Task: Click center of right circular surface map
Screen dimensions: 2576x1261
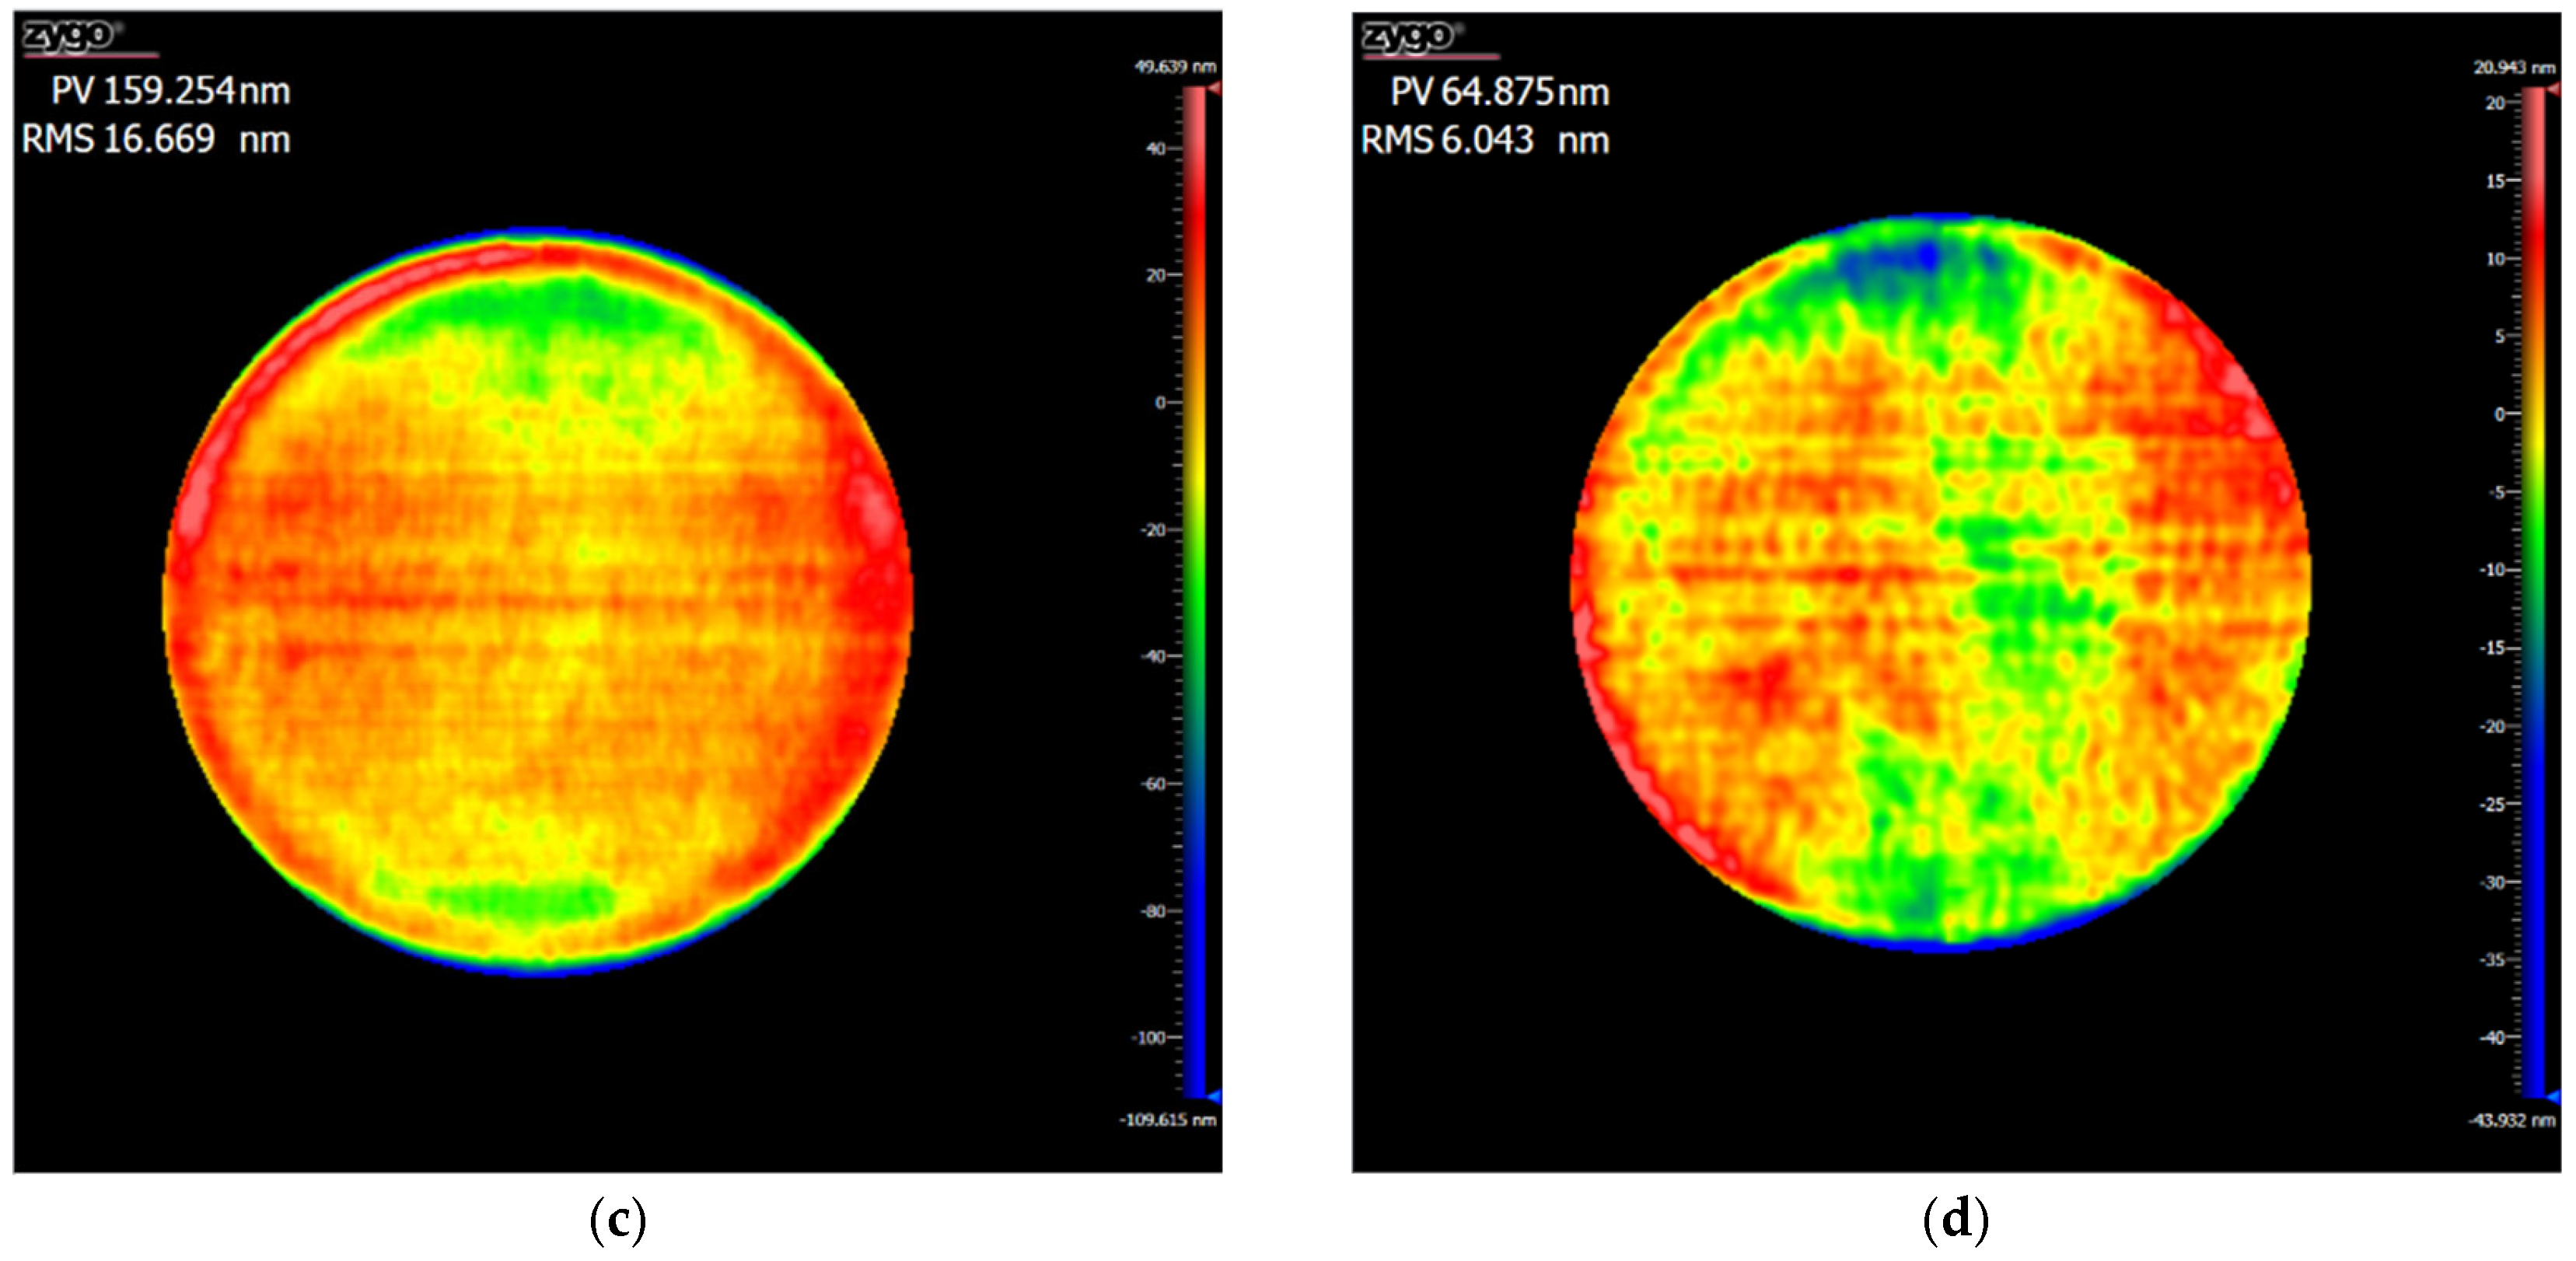Action: (x=1941, y=583)
